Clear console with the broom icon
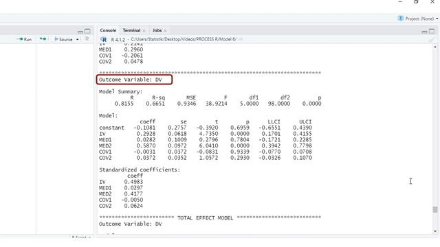The image size is (440, 247). click(431, 40)
